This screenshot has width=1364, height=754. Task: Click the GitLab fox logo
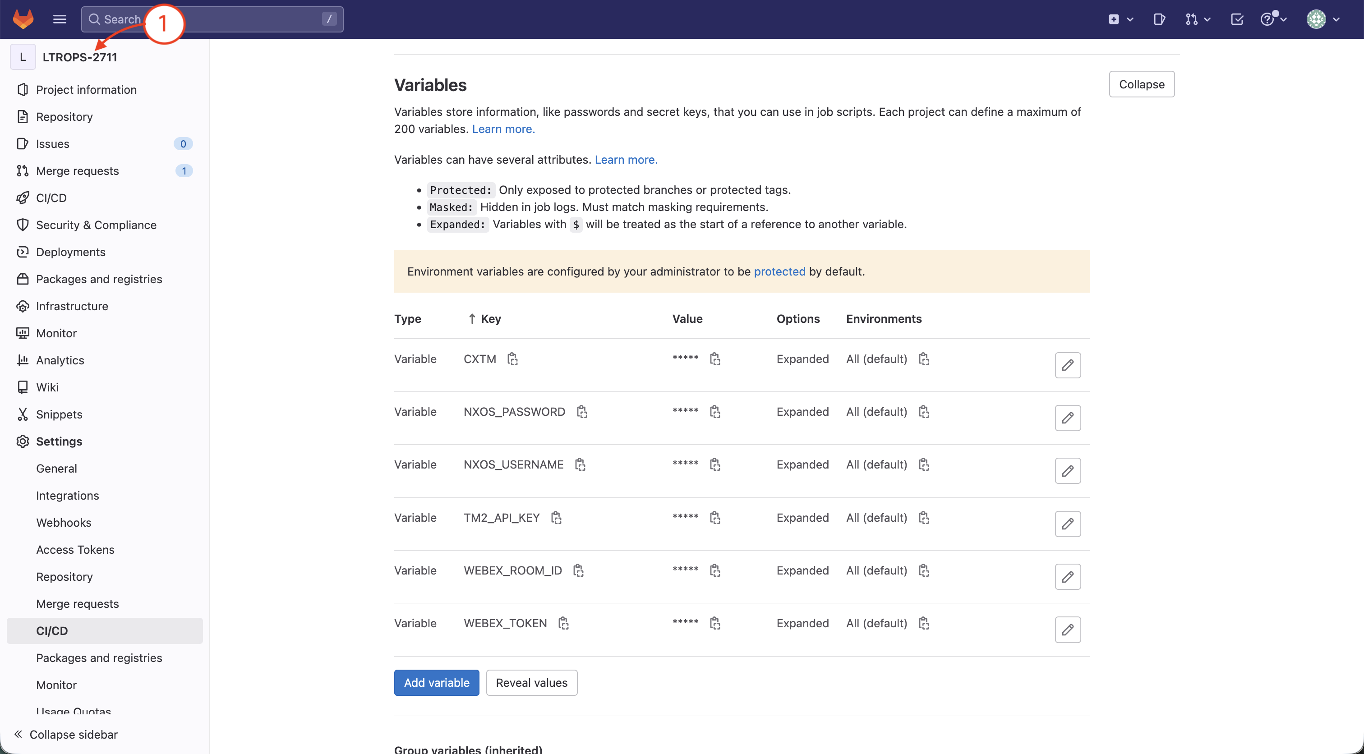(x=23, y=19)
